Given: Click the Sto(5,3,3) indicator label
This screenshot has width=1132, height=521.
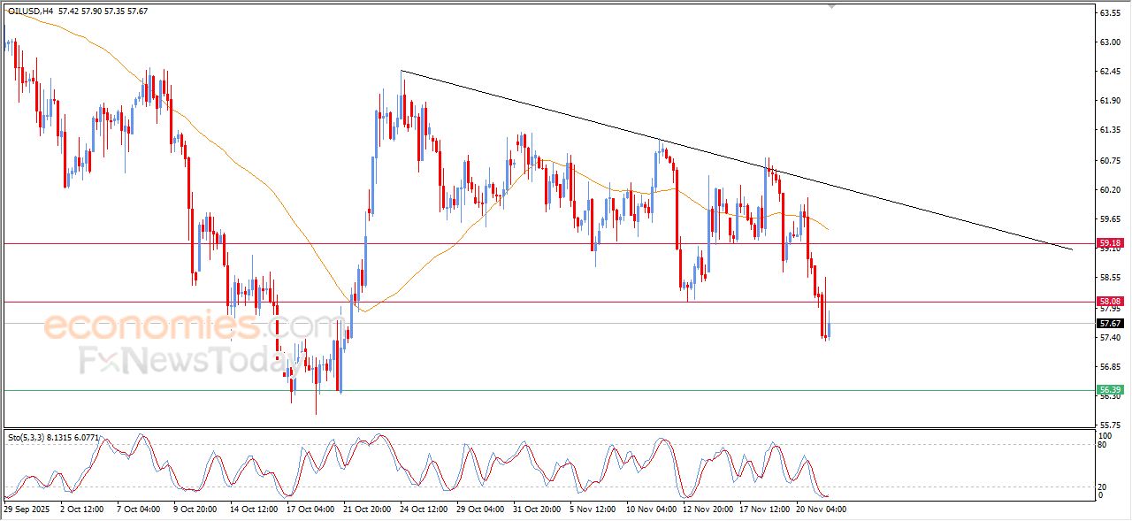Looking at the screenshot, I should click(x=28, y=437).
